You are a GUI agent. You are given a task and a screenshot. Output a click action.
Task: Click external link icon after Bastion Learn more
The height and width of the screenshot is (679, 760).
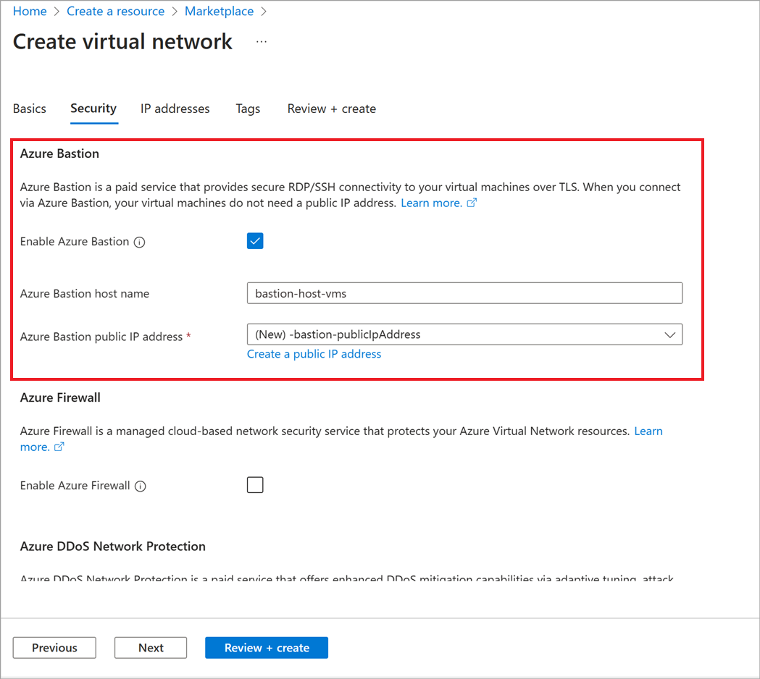[x=472, y=203]
